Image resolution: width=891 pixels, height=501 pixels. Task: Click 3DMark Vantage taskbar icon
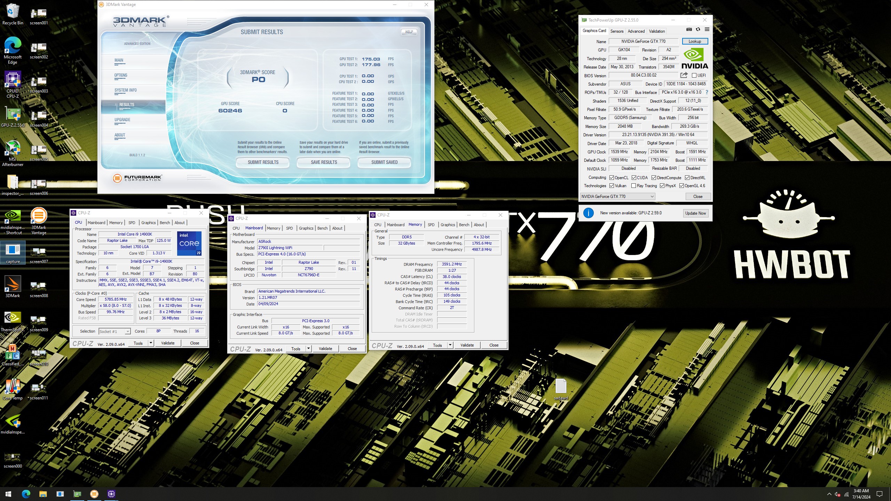click(x=94, y=494)
